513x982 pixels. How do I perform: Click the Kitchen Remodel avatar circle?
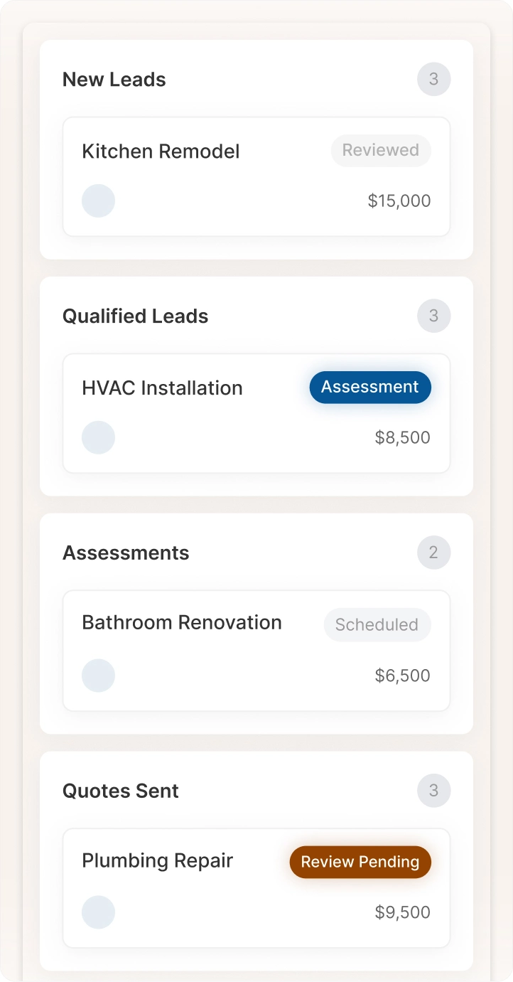tap(98, 201)
